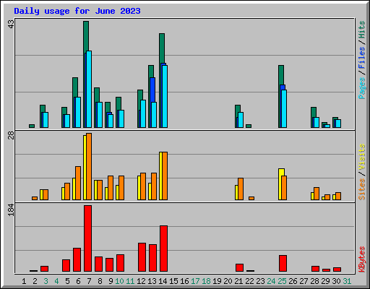The image size is (370, 289).
Task: Click the small orange Sites bar for day 22
Action: [251, 198]
